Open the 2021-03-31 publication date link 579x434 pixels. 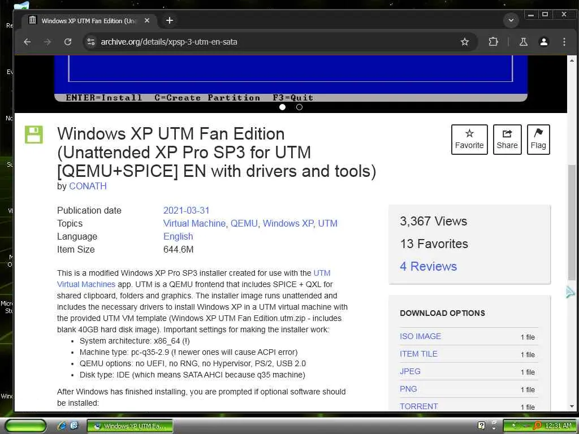[x=186, y=210]
